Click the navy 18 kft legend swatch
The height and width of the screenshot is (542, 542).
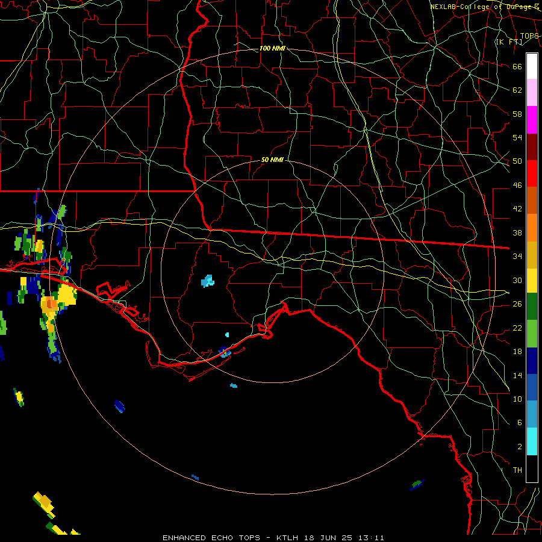pos(532,361)
